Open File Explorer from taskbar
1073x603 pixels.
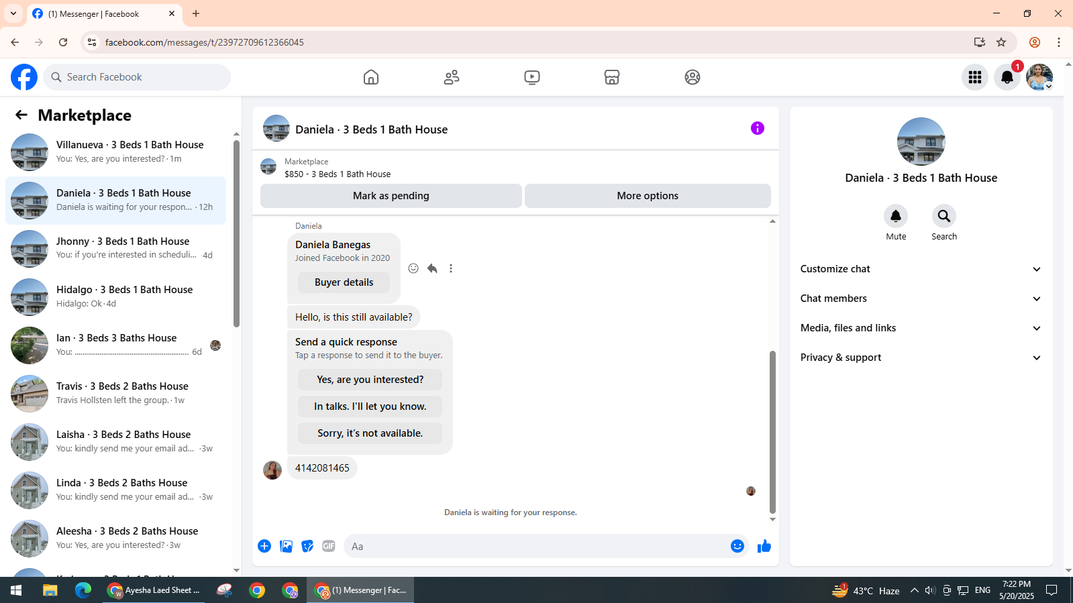[50, 590]
